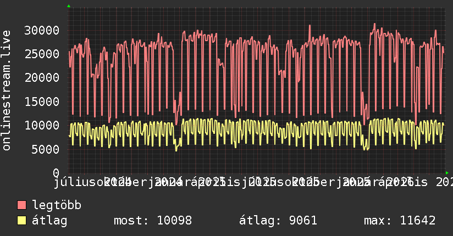This screenshot has height=236, width=453.
Task: Click the pink legtöbb legend swatch
Action: (21, 205)
